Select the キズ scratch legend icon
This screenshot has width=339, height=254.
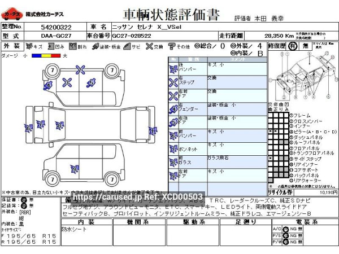click(x=29, y=46)
